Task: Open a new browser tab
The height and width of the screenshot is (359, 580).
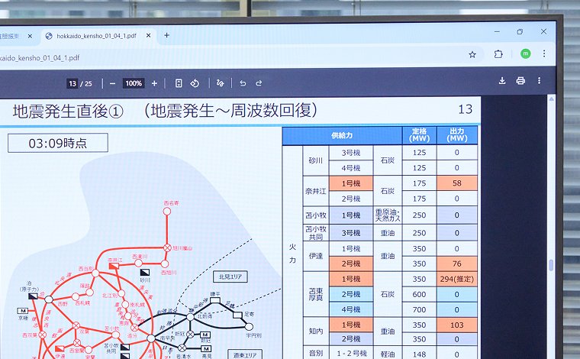Action: click(x=167, y=35)
